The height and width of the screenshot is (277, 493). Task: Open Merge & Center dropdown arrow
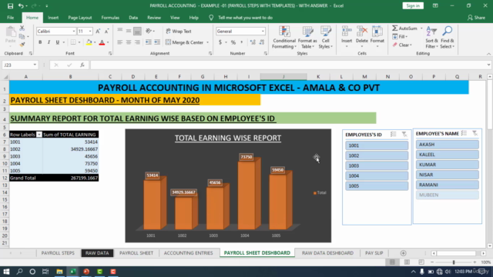click(207, 42)
